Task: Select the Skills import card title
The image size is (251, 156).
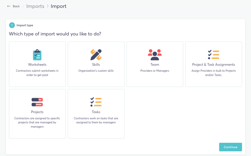Action: [x=96, y=65]
